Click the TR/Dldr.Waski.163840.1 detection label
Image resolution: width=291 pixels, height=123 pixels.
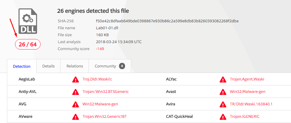click(x=251, y=104)
